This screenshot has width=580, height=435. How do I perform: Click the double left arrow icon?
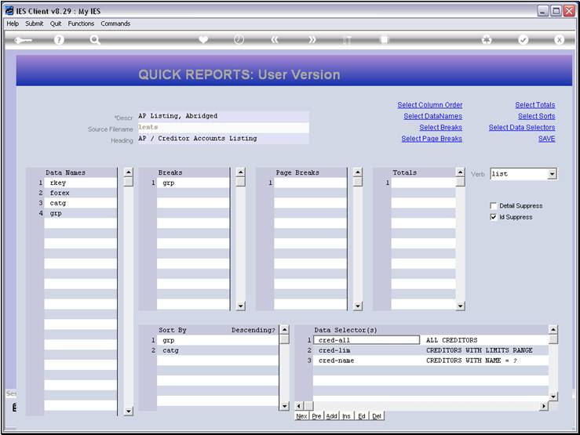(275, 40)
